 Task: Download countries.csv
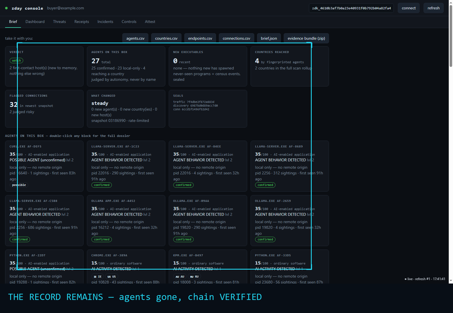[x=166, y=38]
